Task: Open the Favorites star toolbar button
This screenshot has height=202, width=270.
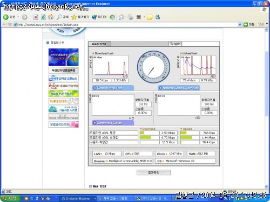Action: [x=80, y=17]
